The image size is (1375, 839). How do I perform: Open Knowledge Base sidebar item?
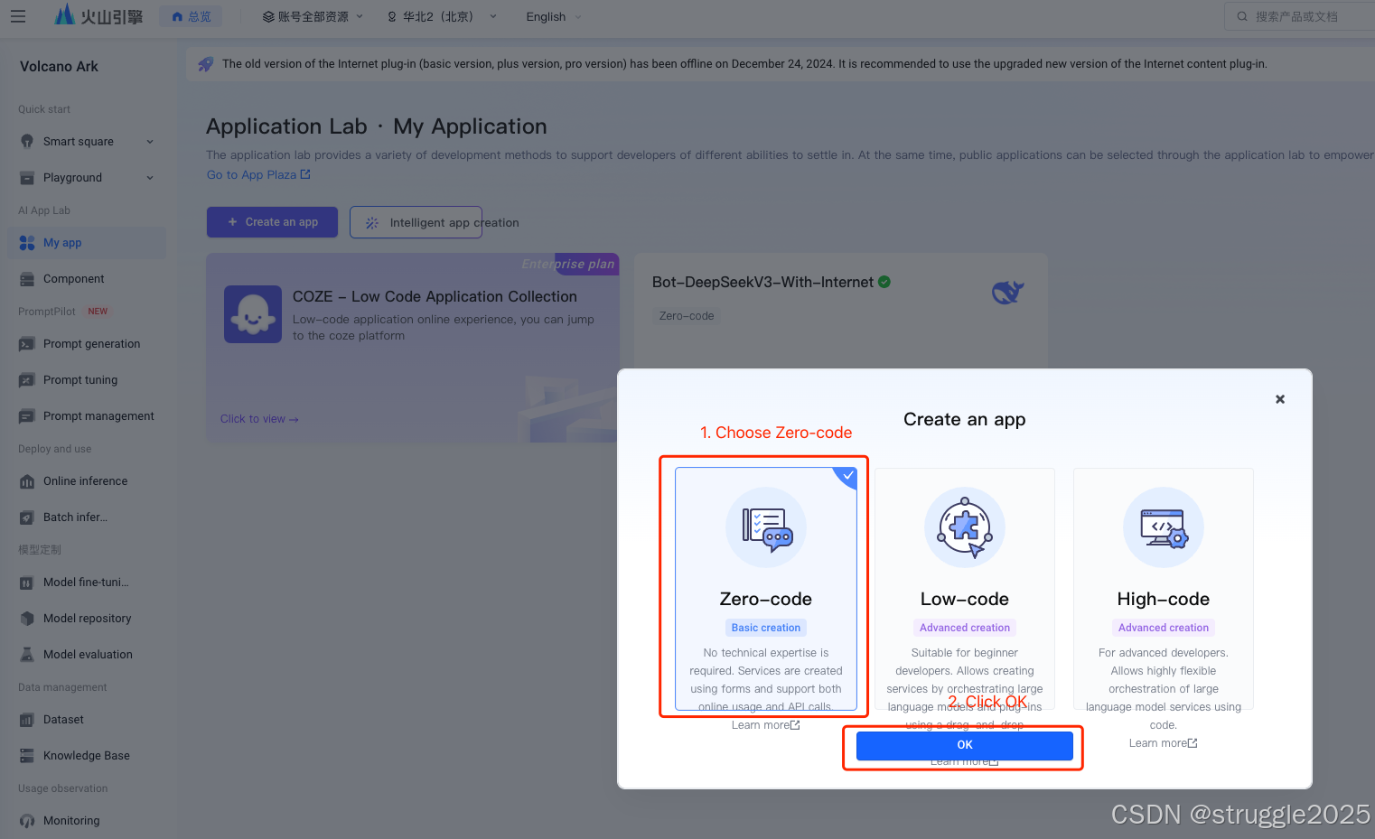click(87, 756)
